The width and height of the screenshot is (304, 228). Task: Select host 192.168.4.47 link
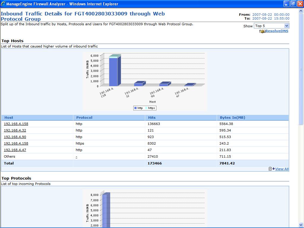[x=15, y=150]
